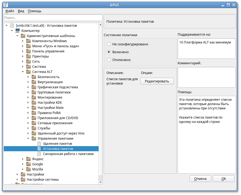This screenshot has width=241, height=195.
Task: Click the policy file icon beside Синхронная работа с пакетами
Action: tap(39, 154)
